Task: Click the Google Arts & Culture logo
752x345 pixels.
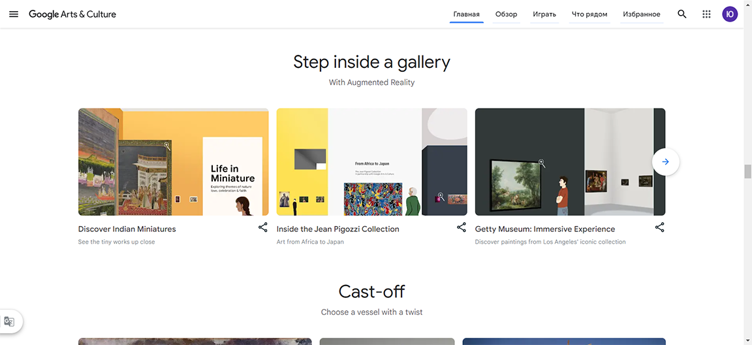Action: point(72,14)
